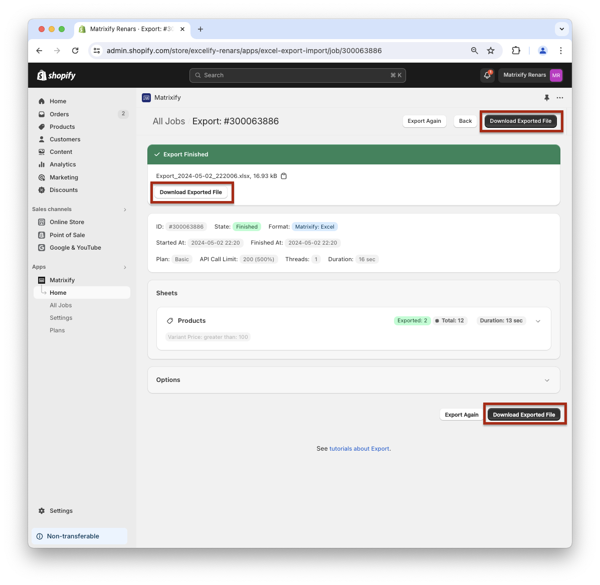Open the browser extensions puzzle icon
The width and height of the screenshot is (600, 585).
click(516, 51)
